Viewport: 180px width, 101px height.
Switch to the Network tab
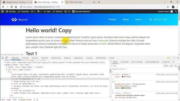coord(44,58)
